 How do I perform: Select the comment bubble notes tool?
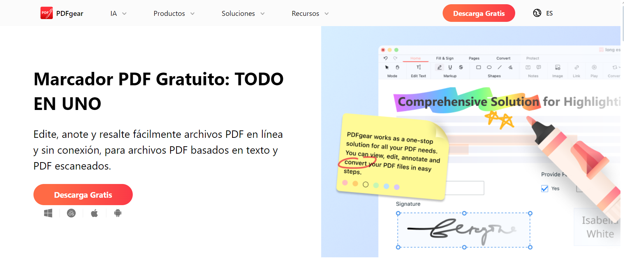click(x=539, y=67)
